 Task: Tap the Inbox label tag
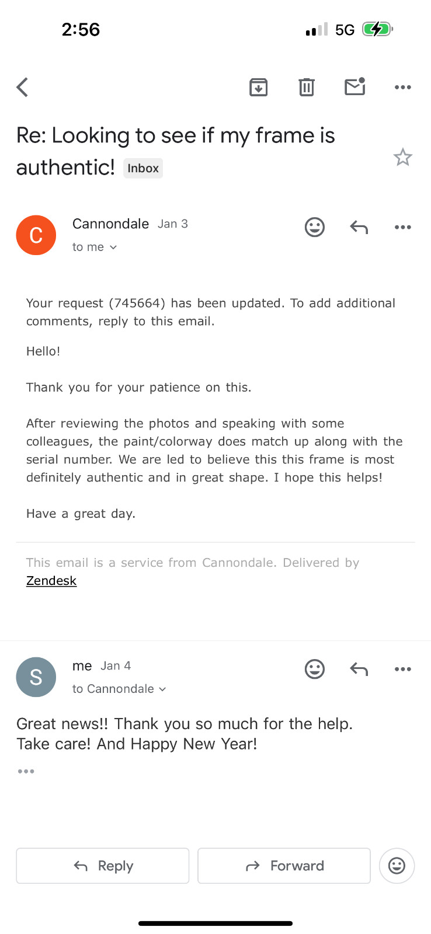click(x=143, y=168)
